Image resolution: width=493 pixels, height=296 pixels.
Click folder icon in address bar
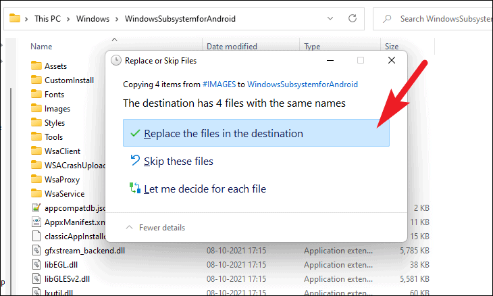coord(15,18)
